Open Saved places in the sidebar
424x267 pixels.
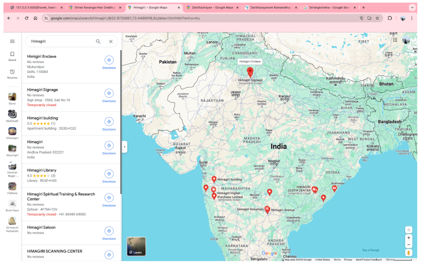click(x=12, y=56)
